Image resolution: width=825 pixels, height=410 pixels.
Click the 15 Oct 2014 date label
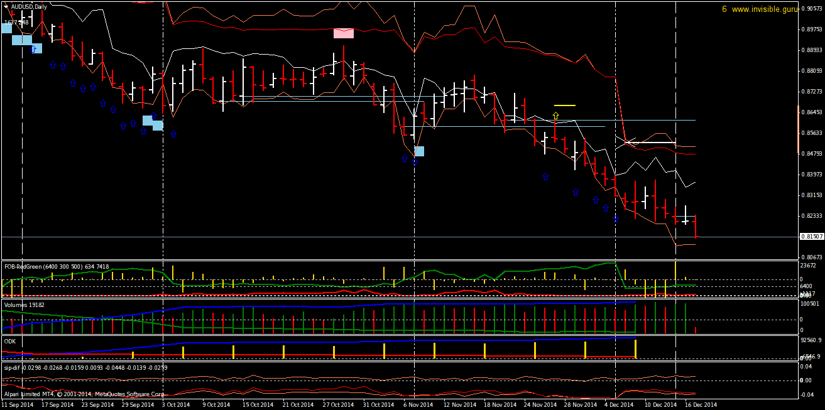click(x=258, y=405)
